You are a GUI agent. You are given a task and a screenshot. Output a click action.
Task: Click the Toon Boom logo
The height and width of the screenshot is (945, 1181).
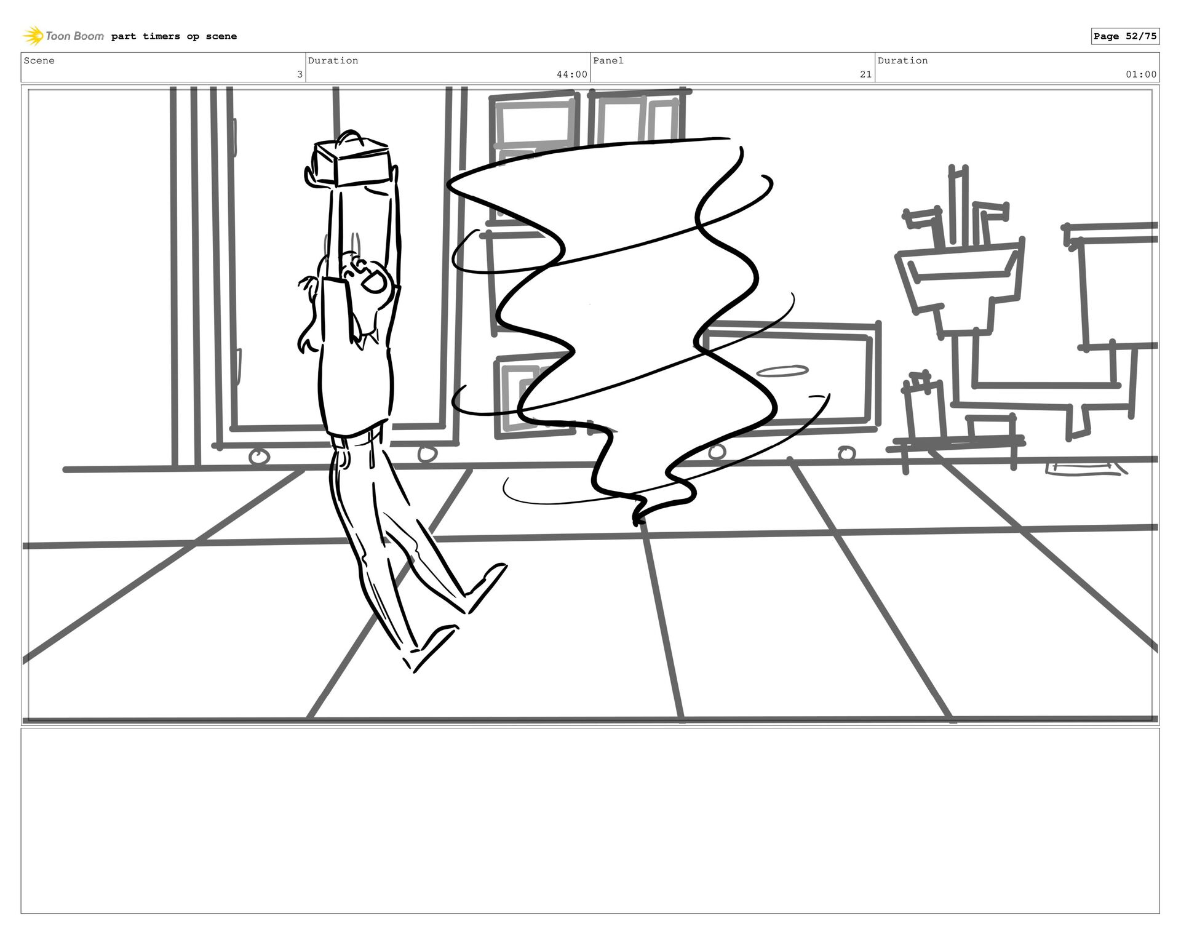(x=63, y=36)
